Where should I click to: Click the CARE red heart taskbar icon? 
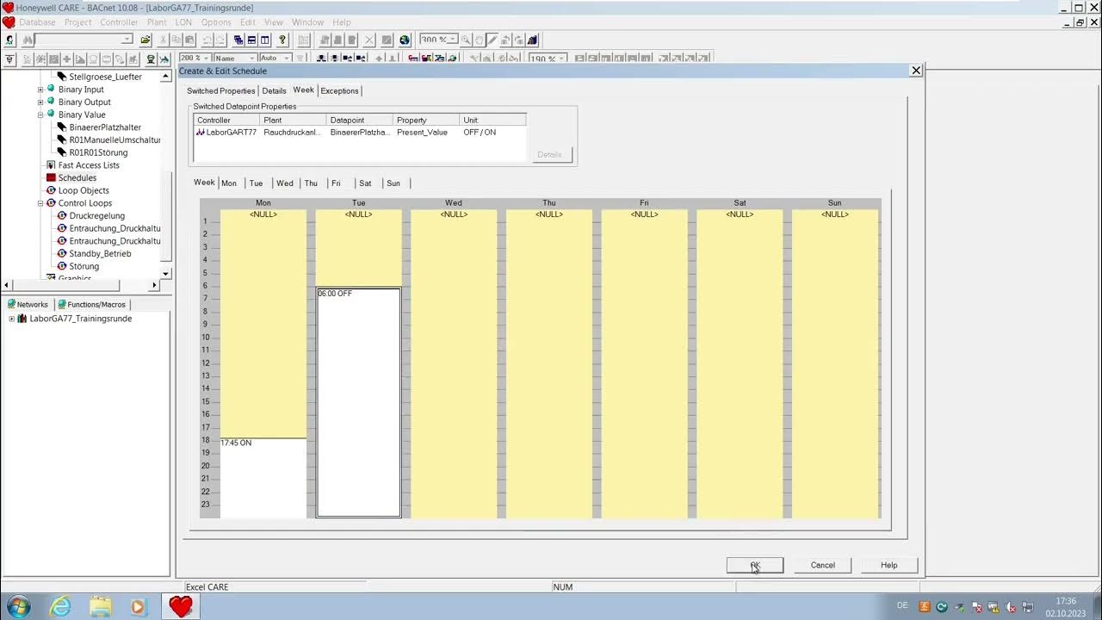coord(180,606)
